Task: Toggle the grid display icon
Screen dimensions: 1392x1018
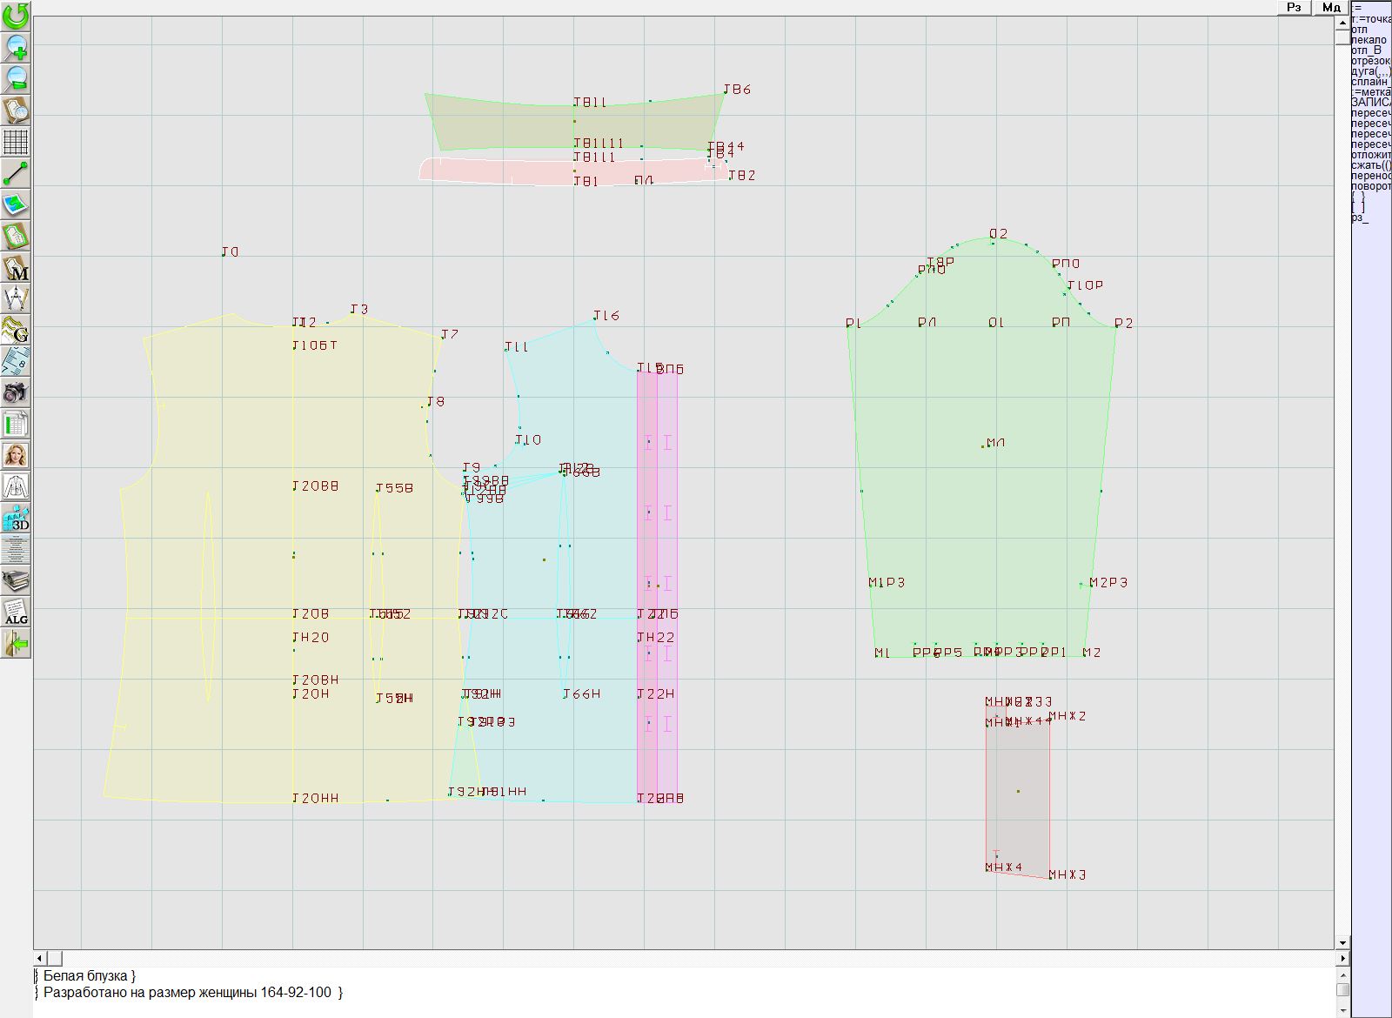Action: [x=16, y=141]
